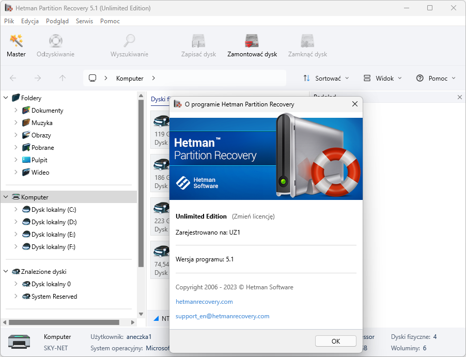Click the Odzyskiwanie lifebuoy icon
466x357 pixels.
click(56, 41)
